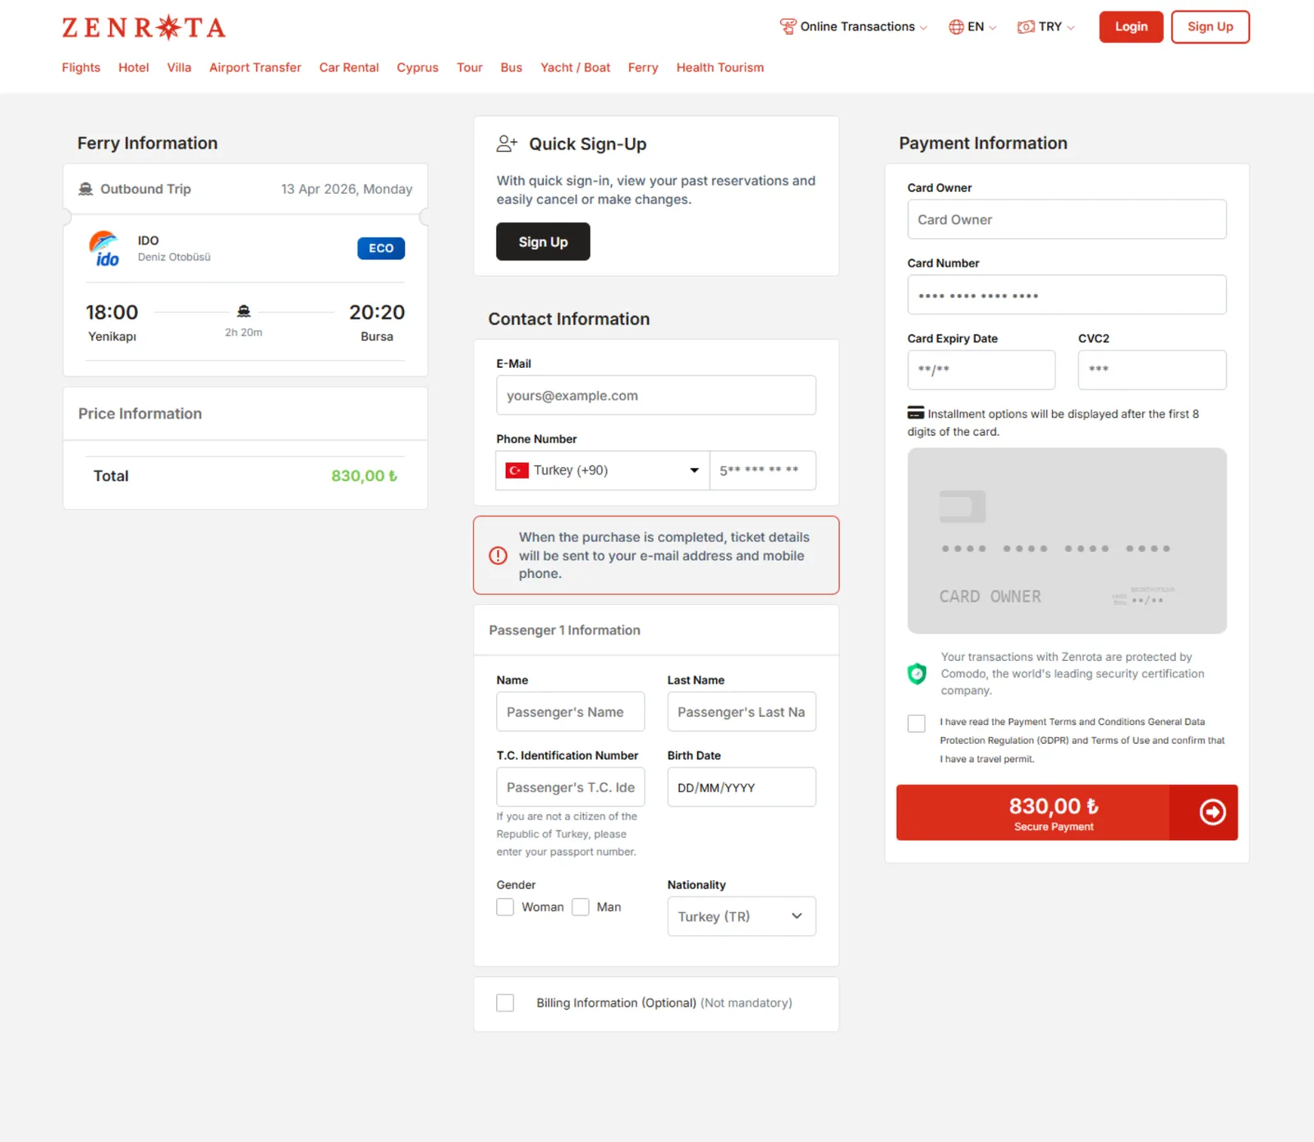Enable the Payment Terms and Conditions checkbox

point(917,722)
